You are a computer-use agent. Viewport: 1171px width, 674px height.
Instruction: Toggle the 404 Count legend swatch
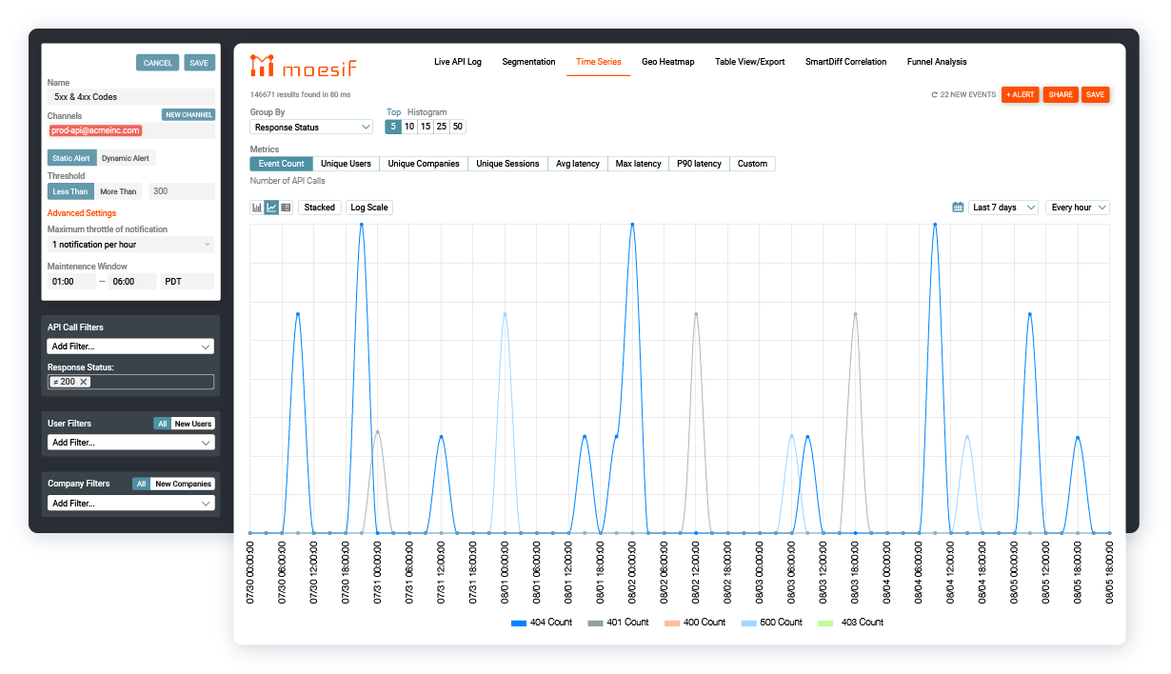click(519, 623)
